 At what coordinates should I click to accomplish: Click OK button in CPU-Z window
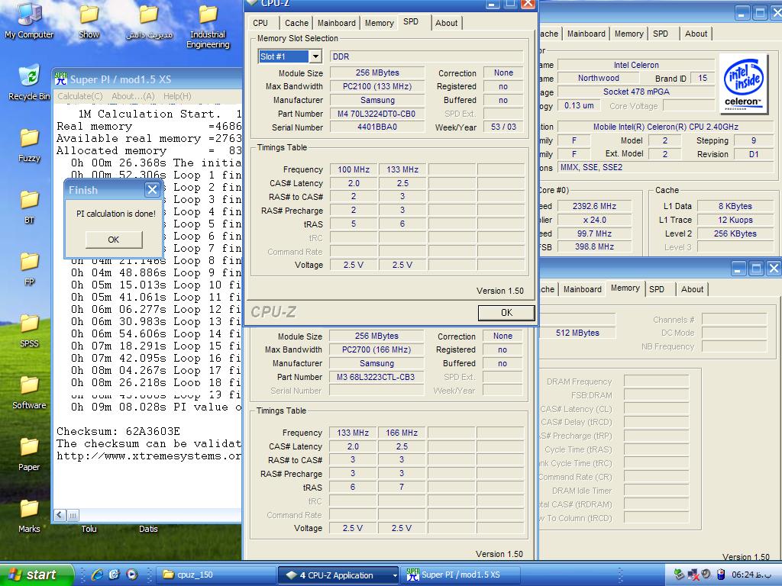(x=506, y=312)
